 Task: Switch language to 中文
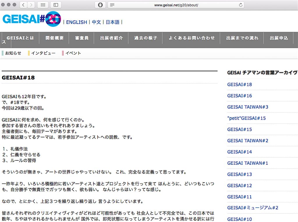pyautogui.click(x=96, y=22)
